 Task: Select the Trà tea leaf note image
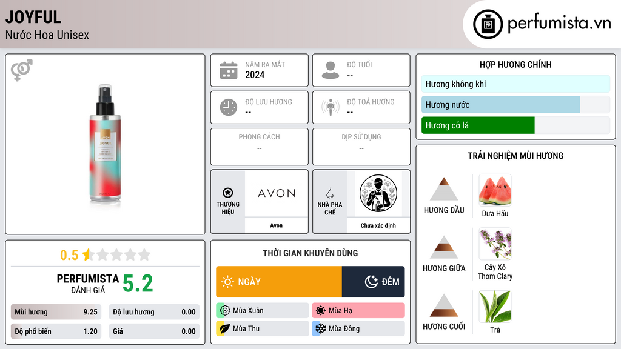[x=495, y=307]
